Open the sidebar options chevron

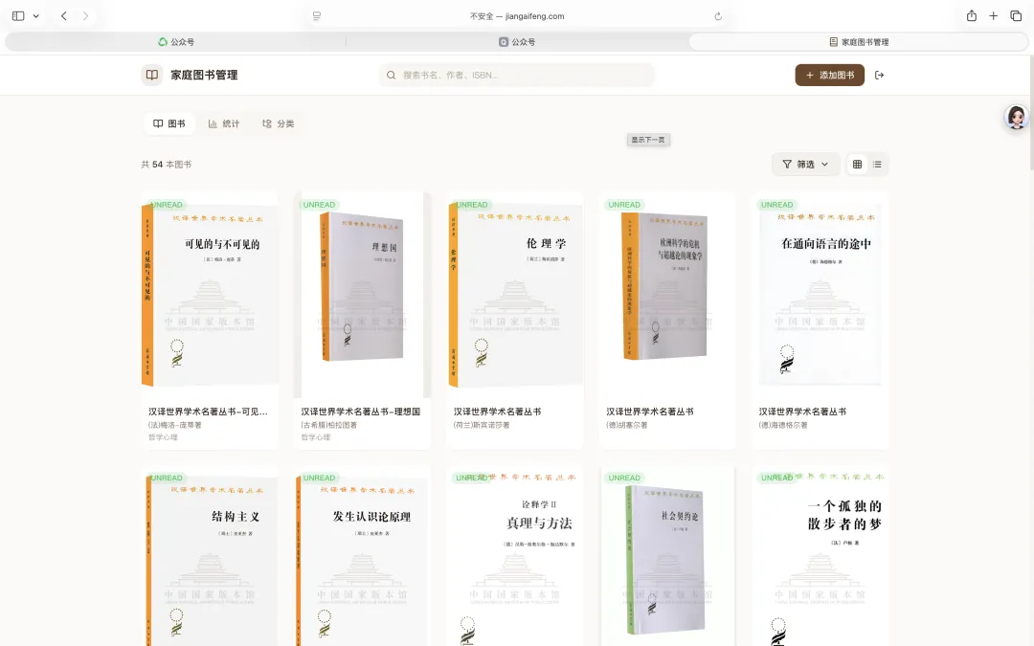point(35,16)
